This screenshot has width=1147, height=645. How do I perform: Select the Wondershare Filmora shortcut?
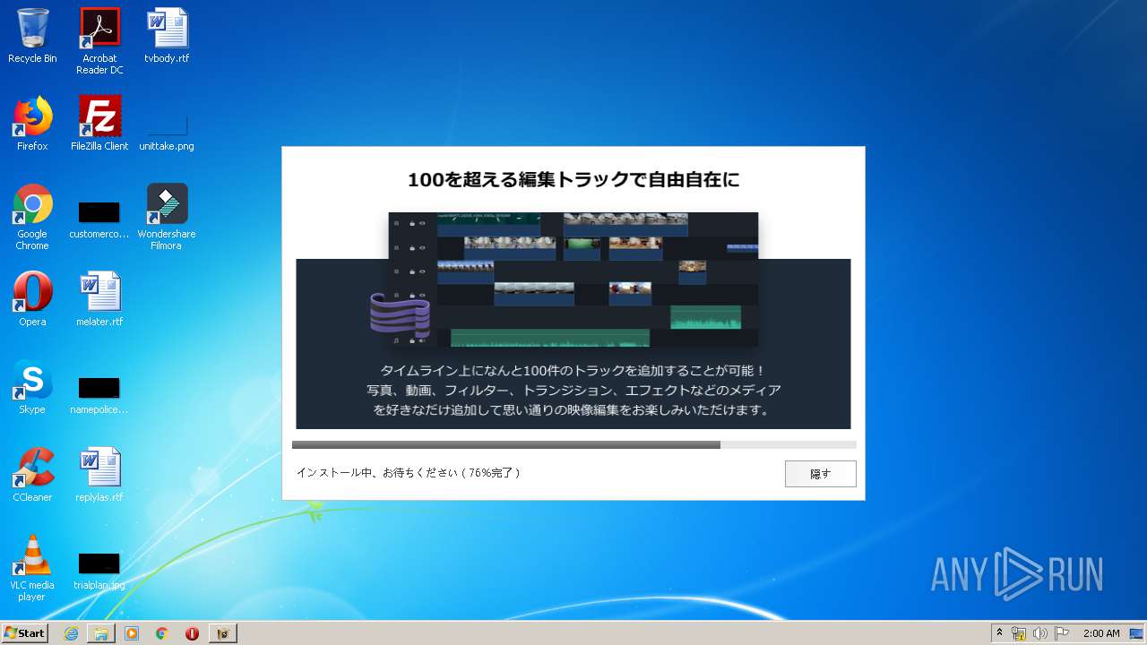(x=167, y=217)
